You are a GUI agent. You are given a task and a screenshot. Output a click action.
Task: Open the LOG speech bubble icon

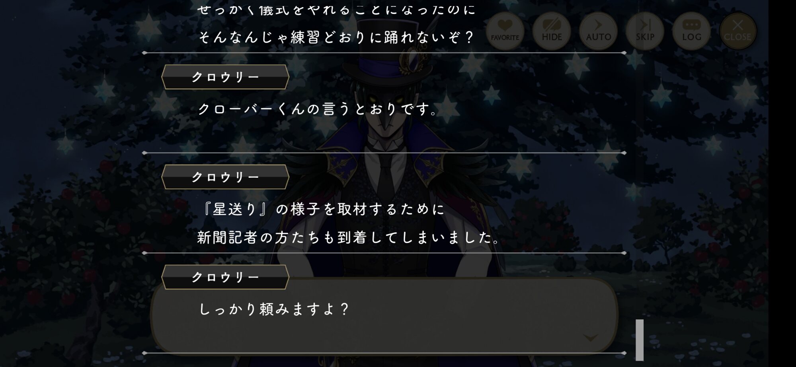tap(691, 31)
